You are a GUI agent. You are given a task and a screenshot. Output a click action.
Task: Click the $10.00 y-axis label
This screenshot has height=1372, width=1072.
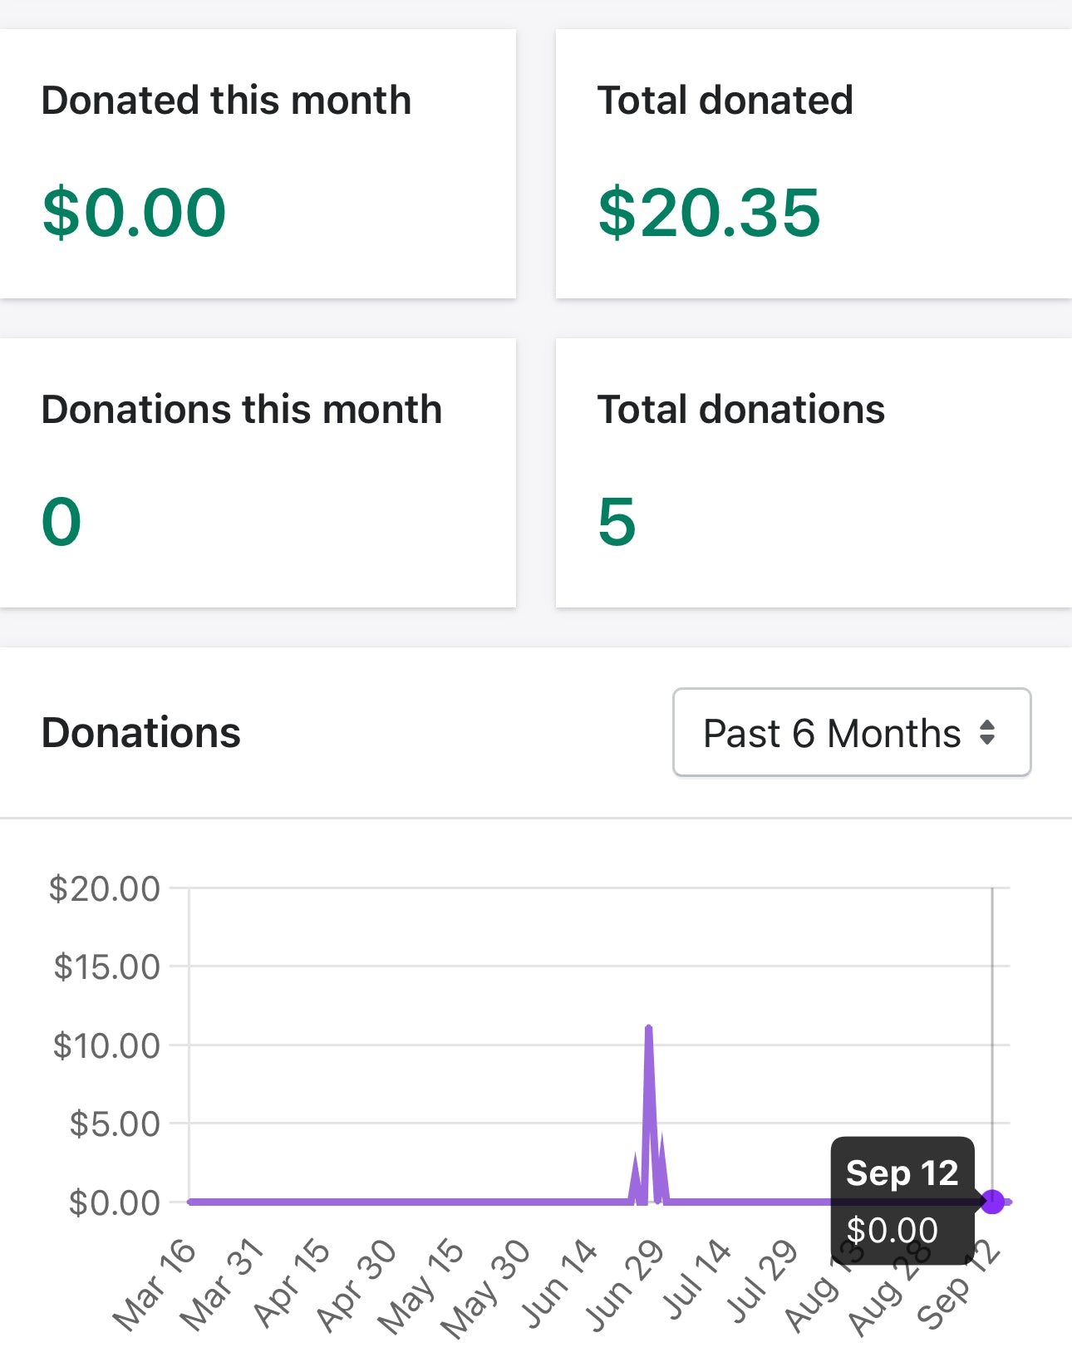click(106, 1045)
